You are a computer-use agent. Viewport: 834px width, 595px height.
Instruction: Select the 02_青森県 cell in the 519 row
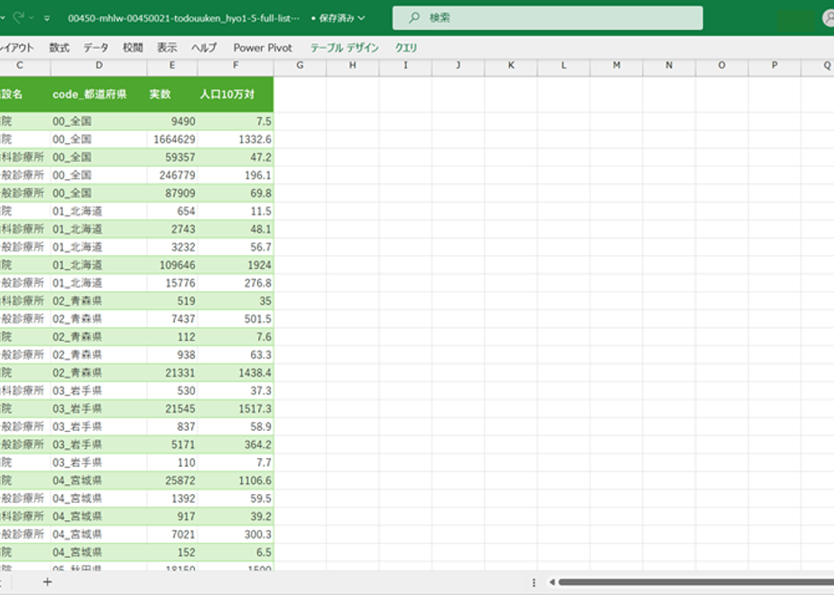(99, 301)
